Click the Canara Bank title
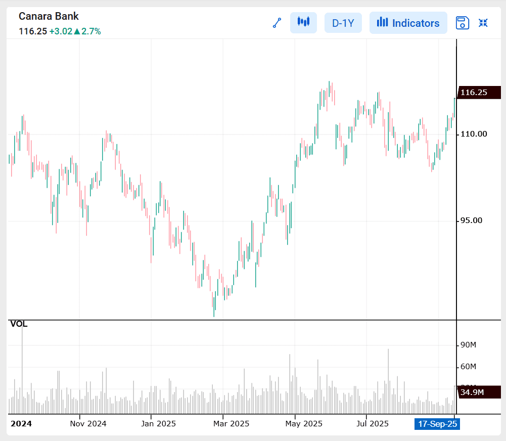Image resolution: width=506 pixels, height=441 pixels. (x=49, y=16)
